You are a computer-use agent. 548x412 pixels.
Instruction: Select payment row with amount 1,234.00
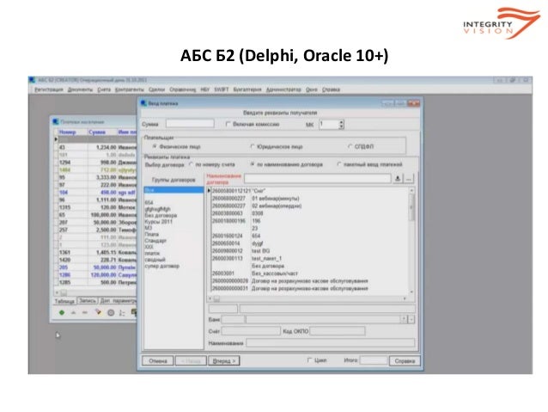pyautogui.click(x=96, y=147)
